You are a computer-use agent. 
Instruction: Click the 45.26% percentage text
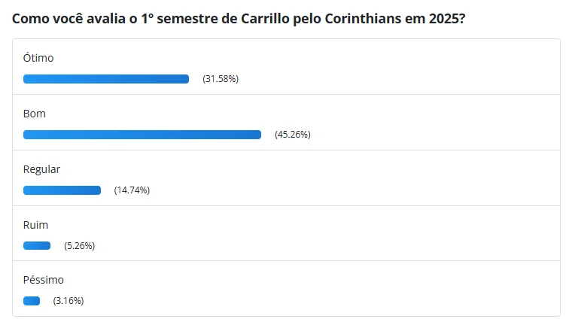tap(293, 135)
